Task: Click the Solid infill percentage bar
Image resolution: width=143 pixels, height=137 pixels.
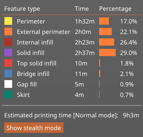Action: [107, 52]
